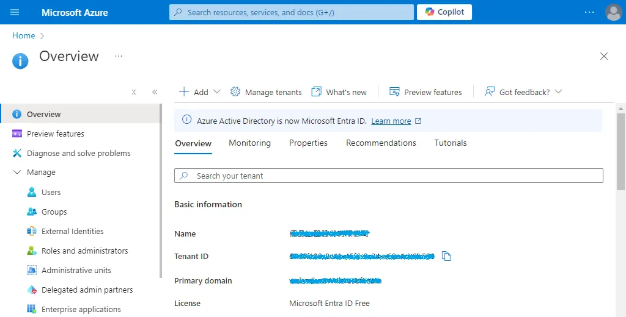Close the Overview blade
This screenshot has width=626, height=317.
[604, 56]
